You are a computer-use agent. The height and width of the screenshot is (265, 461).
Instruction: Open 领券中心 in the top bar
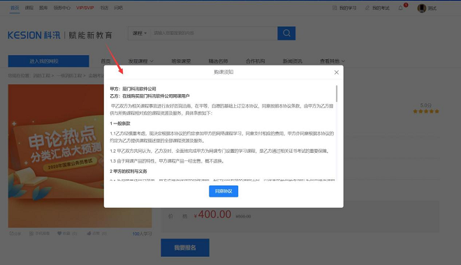[62, 8]
